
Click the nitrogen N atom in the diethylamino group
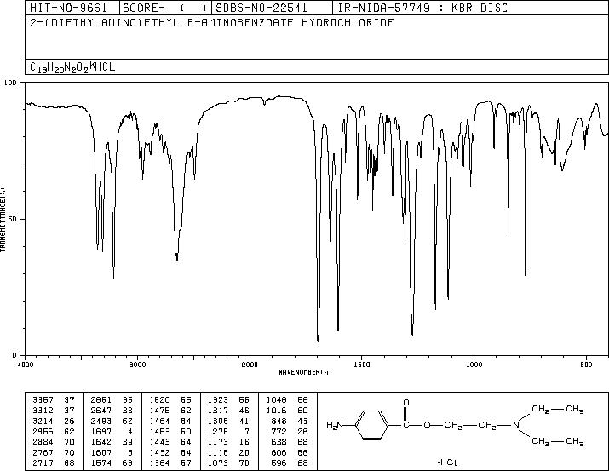516,425
